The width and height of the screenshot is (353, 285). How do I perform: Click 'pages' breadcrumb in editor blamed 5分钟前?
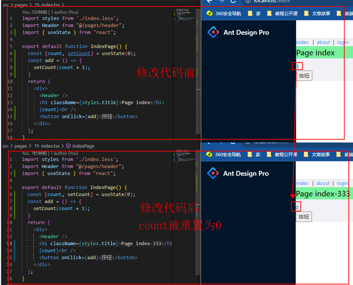tap(21, 5)
